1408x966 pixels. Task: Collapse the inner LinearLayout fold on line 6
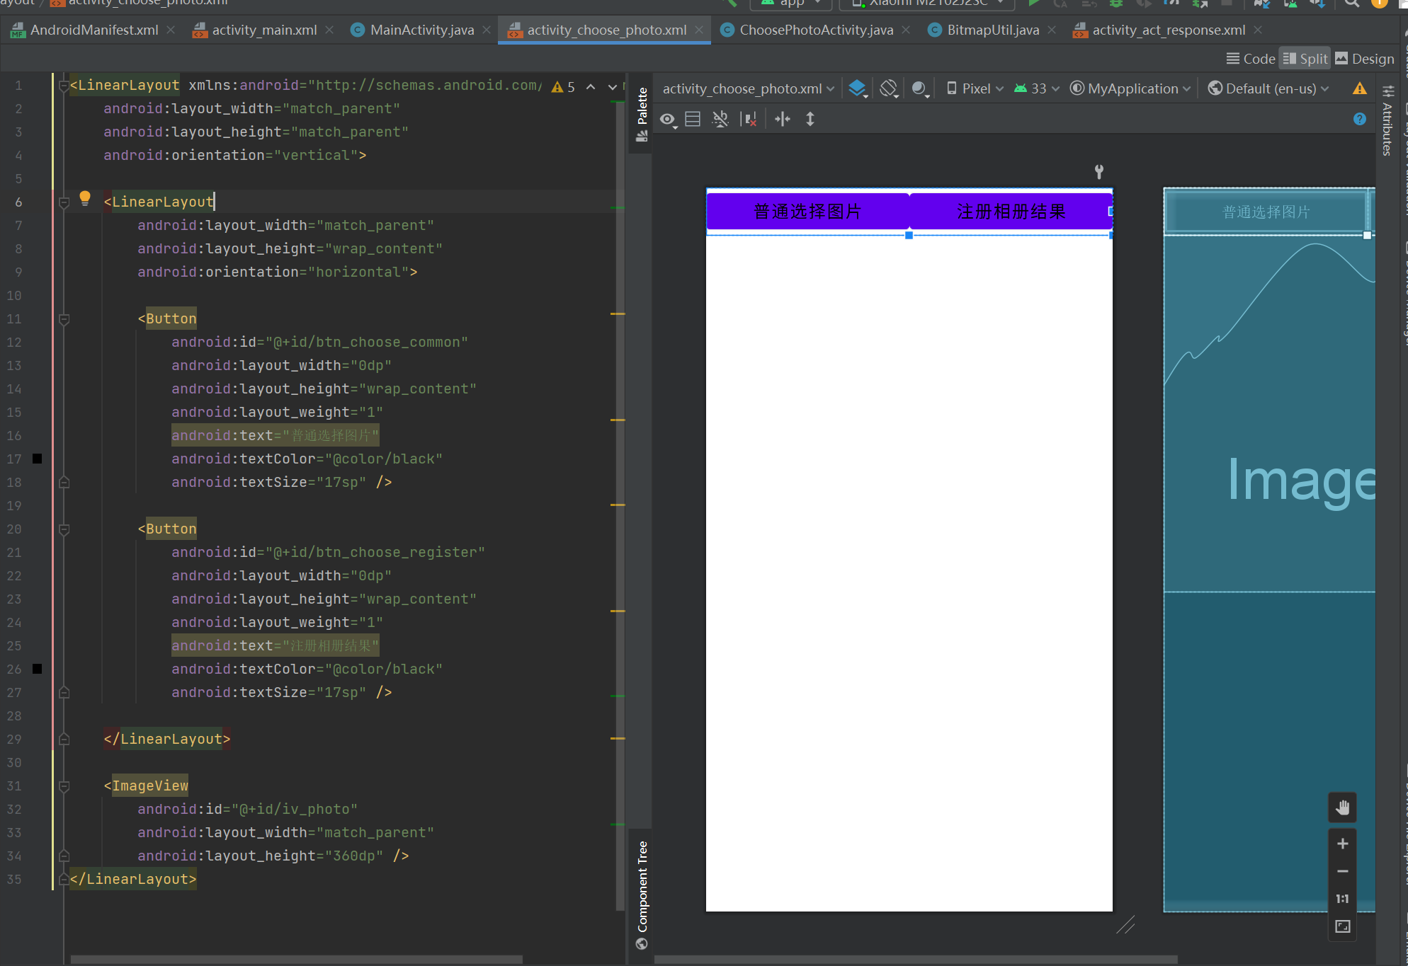pos(64,202)
